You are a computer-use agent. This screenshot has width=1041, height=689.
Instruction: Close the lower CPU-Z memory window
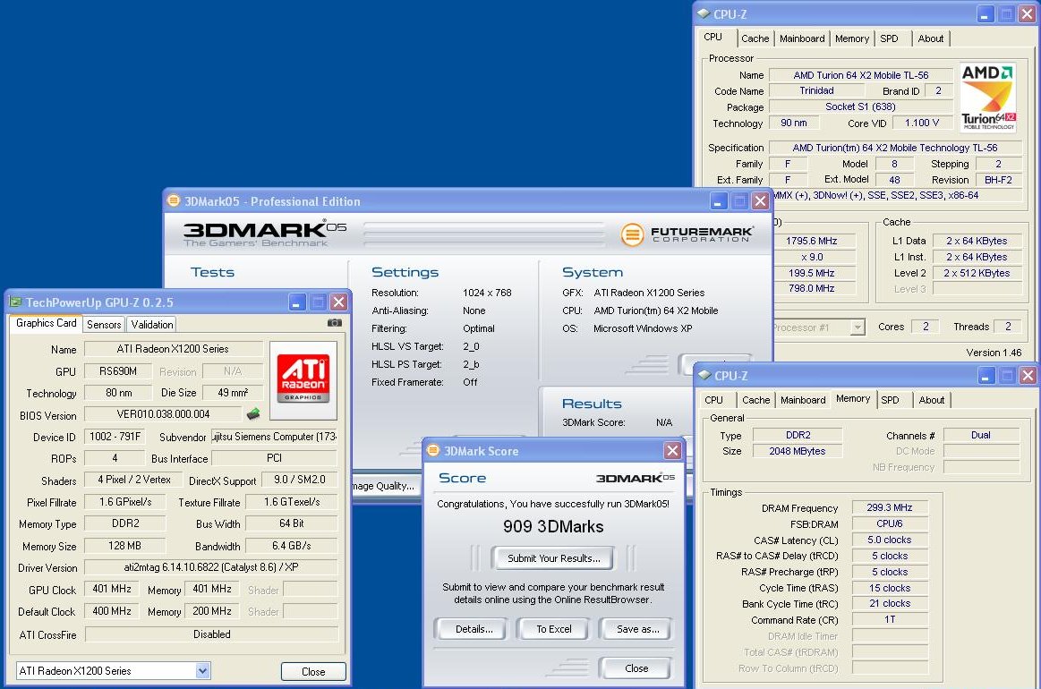click(1028, 377)
